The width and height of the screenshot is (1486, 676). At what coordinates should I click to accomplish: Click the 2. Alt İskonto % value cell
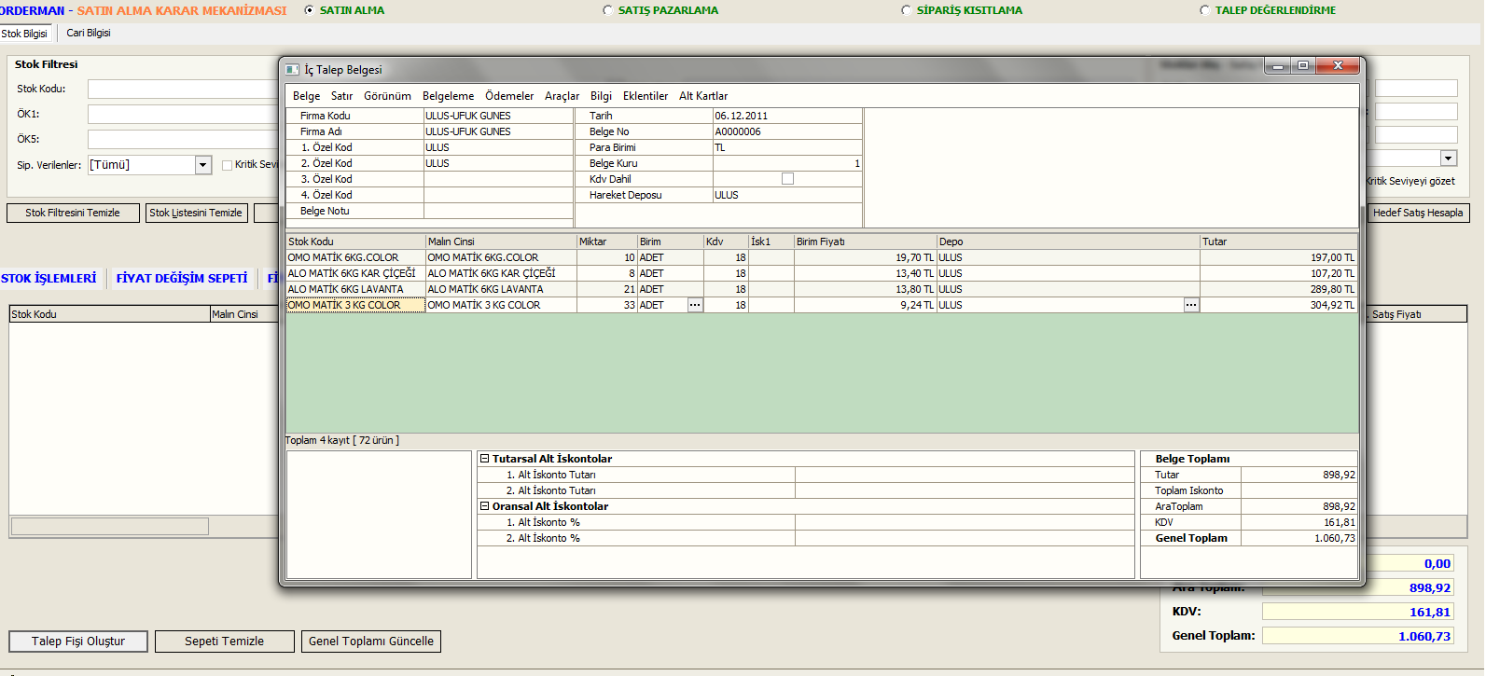point(965,538)
